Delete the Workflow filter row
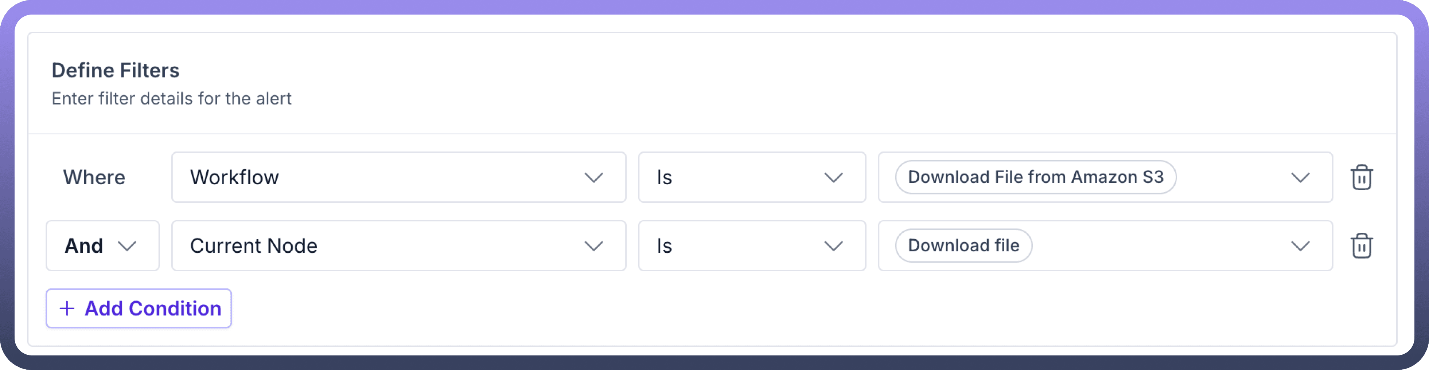 pyautogui.click(x=1361, y=177)
